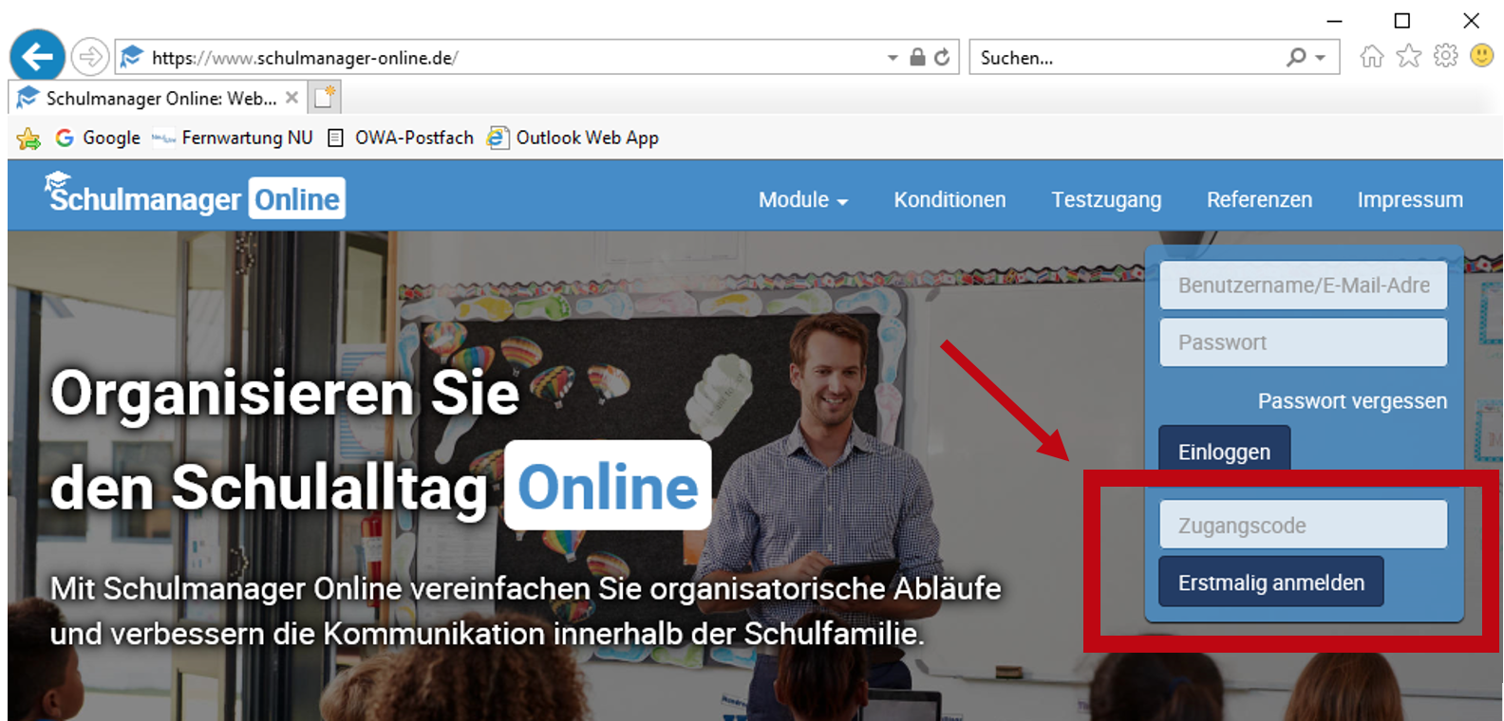Viewport: 1504px width, 721px height.
Task: Open the Impressum menu item
Action: [x=1410, y=200]
